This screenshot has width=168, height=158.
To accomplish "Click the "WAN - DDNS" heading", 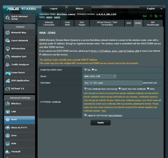I will coord(47,33).
